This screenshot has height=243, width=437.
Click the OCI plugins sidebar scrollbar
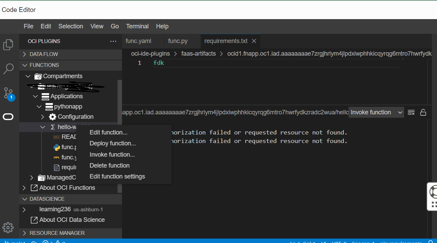point(120,137)
